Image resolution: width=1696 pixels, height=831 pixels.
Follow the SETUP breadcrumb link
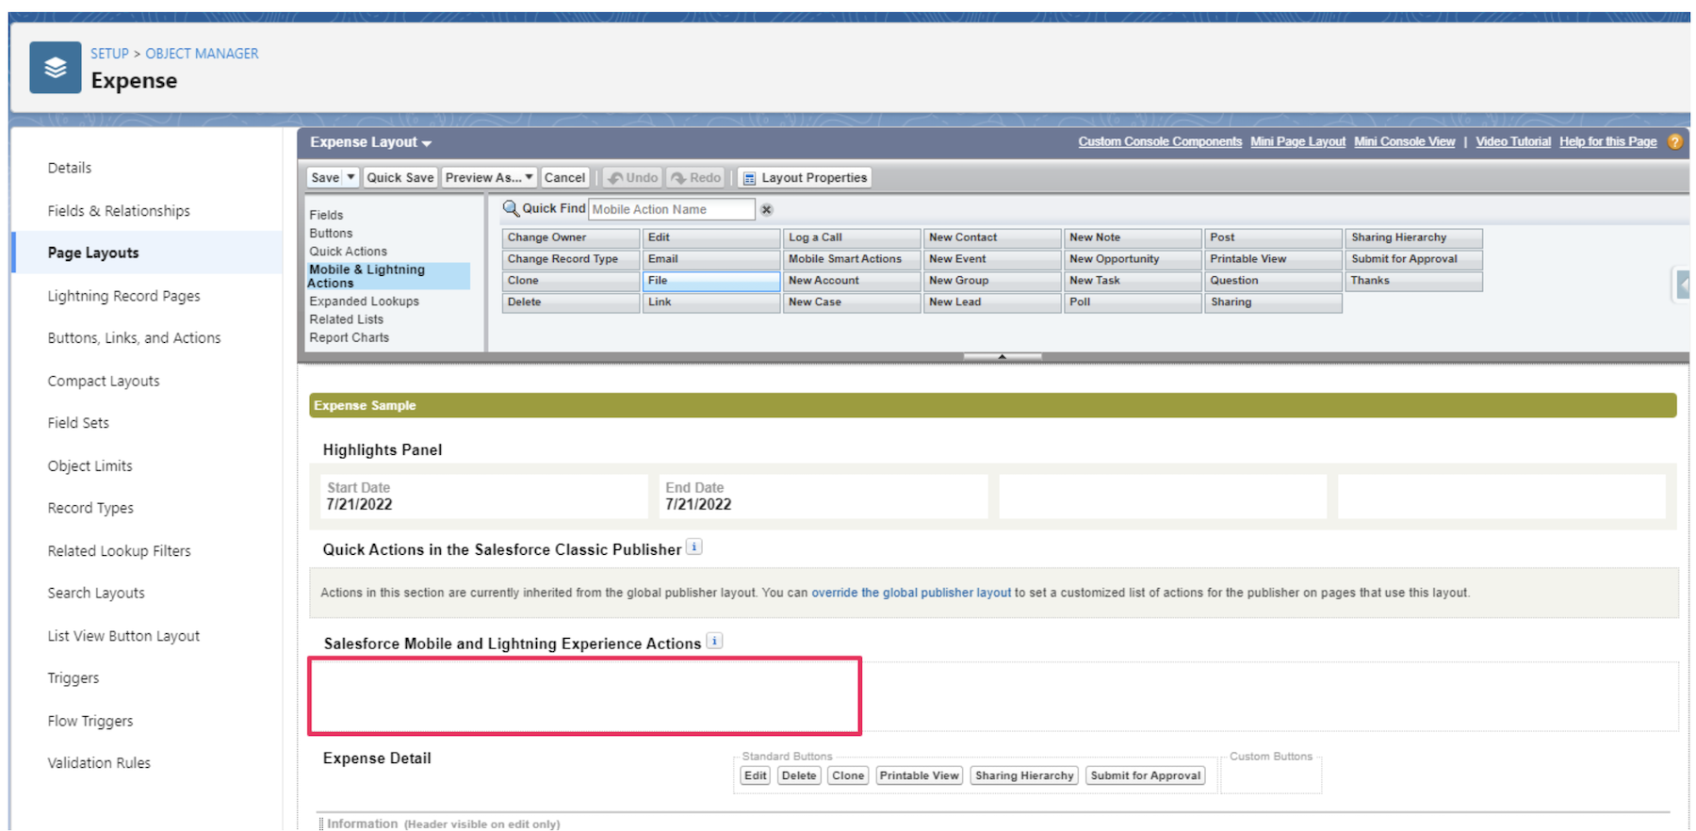pos(109,54)
